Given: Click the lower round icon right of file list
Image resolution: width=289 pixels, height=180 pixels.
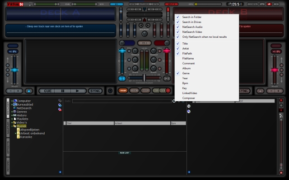Looking at the screenshot, I should pos(189,111).
